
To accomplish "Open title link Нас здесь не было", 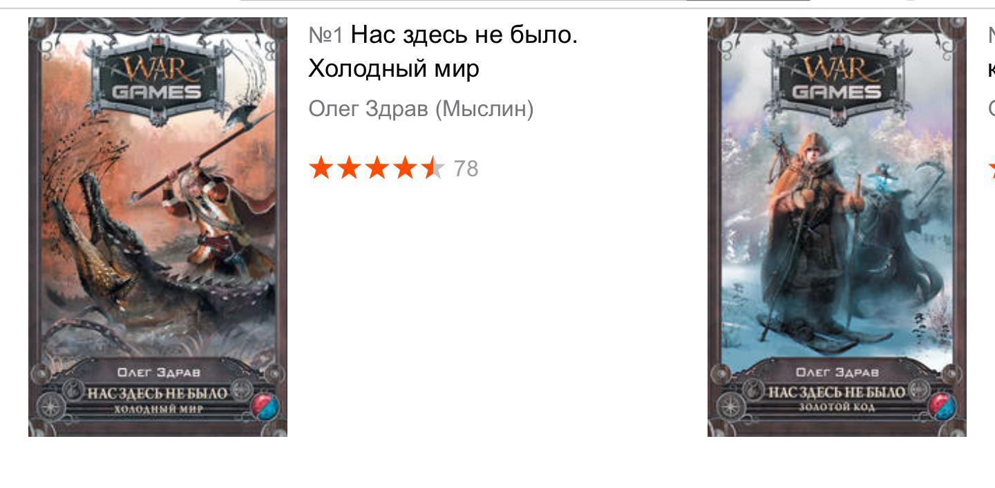I will 464,35.
